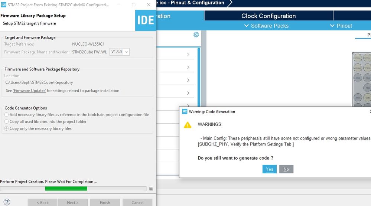
Task: Click the MX icon in warning dialog title
Action: pyautogui.click(x=185, y=111)
